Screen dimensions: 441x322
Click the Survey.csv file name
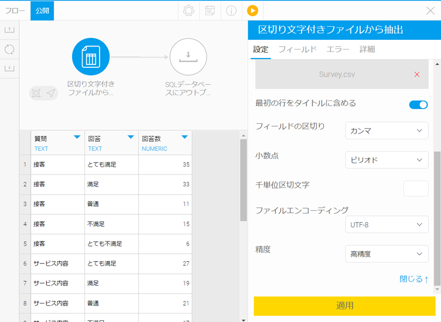[x=337, y=75]
